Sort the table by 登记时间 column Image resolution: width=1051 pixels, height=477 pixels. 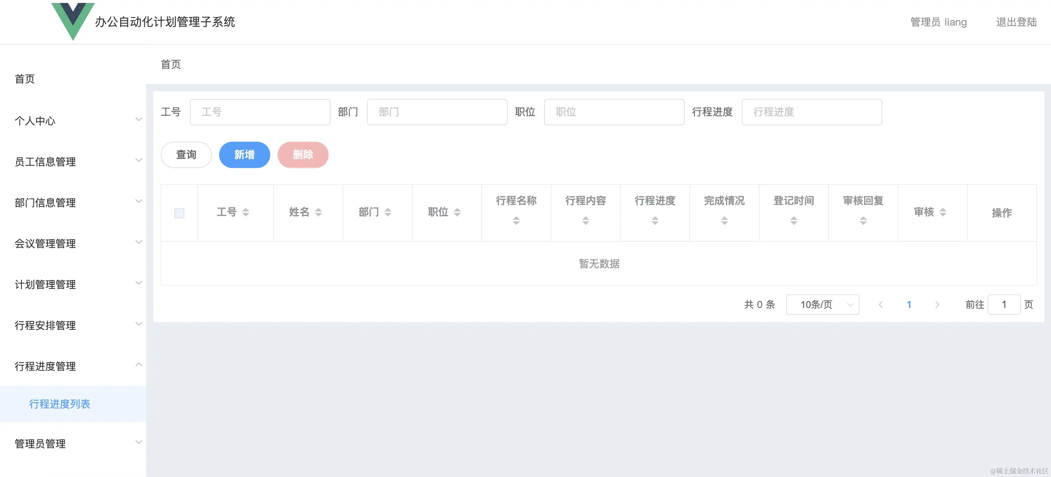[x=794, y=221]
